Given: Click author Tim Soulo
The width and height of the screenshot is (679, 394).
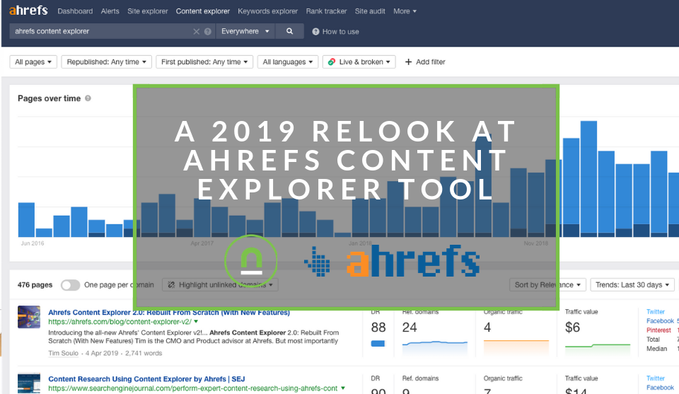Looking at the screenshot, I should 63,353.
